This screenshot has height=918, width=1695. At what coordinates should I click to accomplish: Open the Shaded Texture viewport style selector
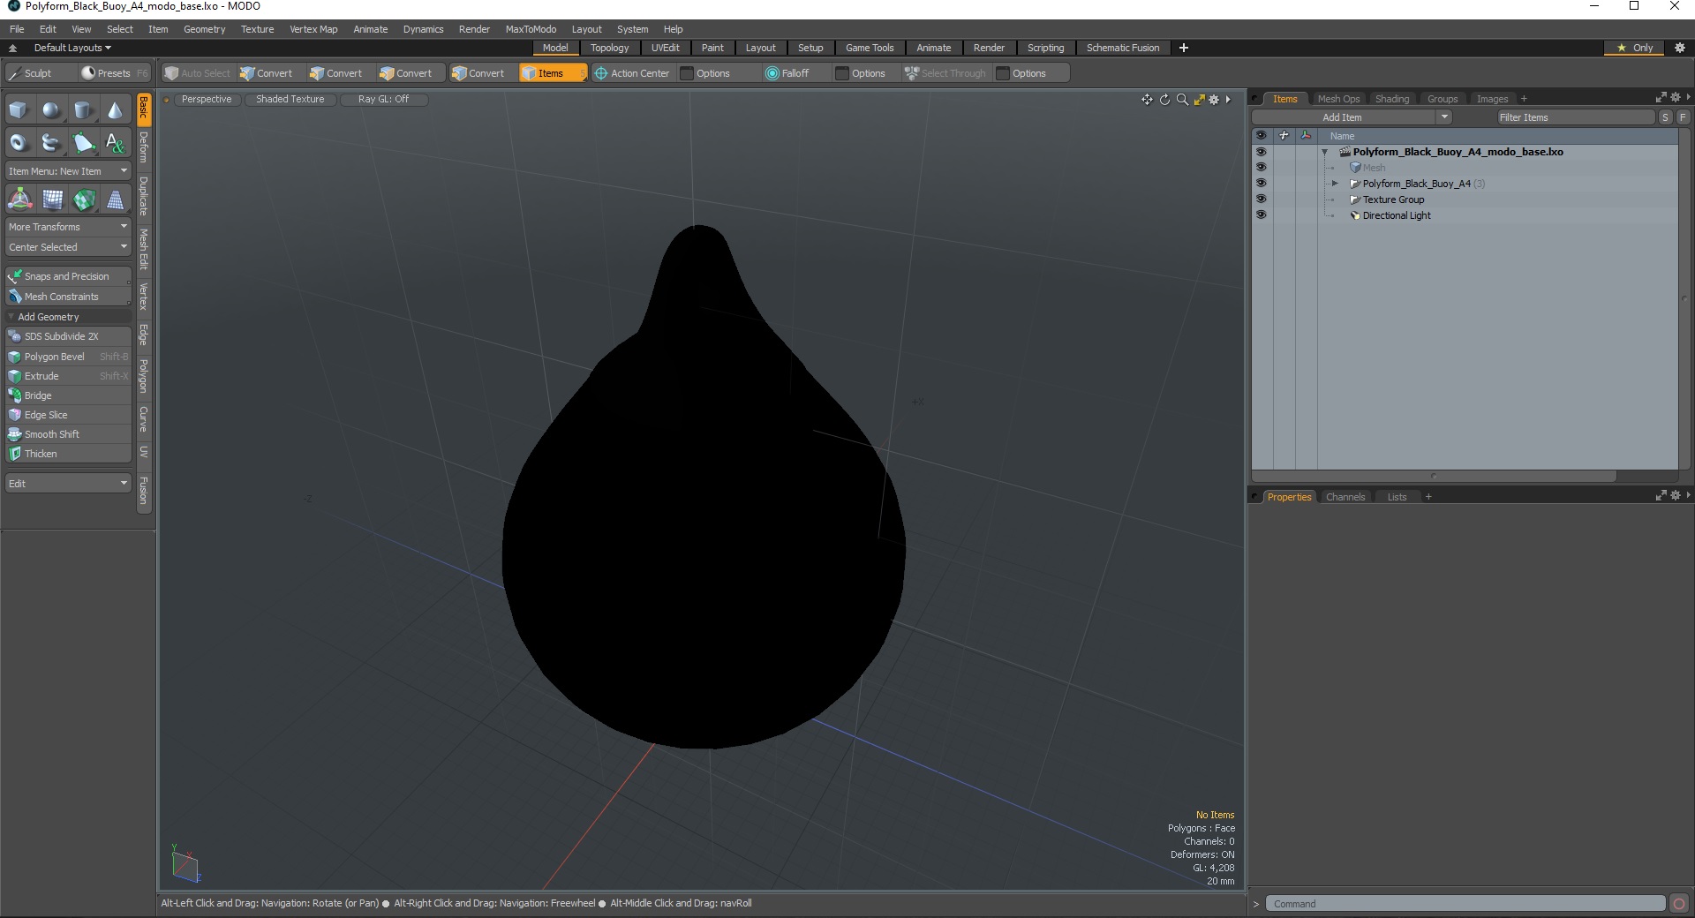(x=290, y=99)
